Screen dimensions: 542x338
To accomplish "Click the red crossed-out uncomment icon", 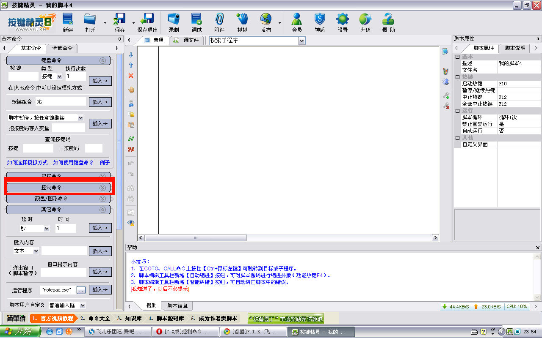I will coord(131,149).
